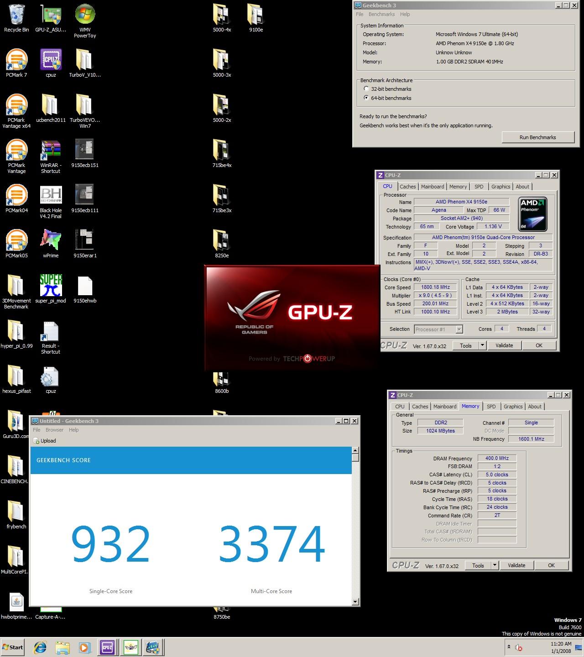This screenshot has width=584, height=657.
Task: Open the hexus_pifast folder
Action: point(16,380)
